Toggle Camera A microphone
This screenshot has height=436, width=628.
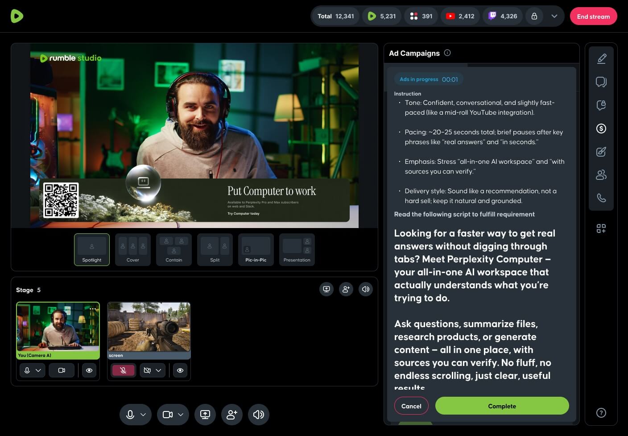click(x=27, y=370)
